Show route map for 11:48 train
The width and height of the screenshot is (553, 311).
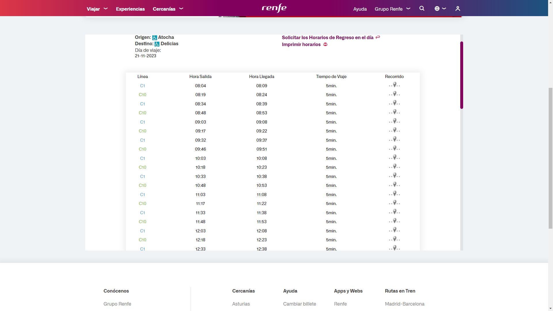coord(394,221)
